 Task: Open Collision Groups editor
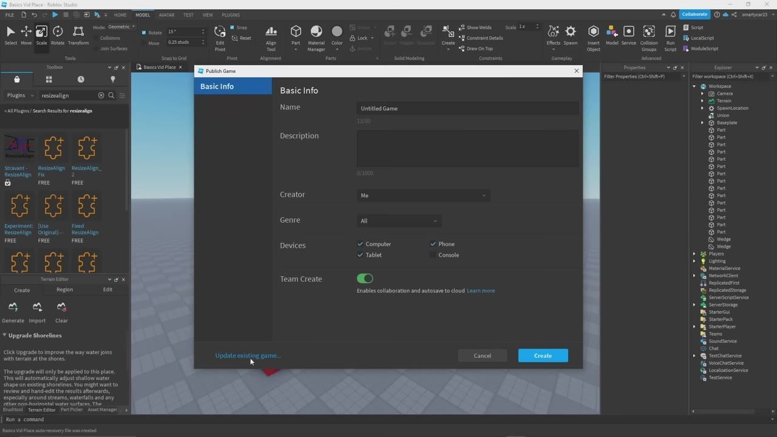click(x=649, y=38)
